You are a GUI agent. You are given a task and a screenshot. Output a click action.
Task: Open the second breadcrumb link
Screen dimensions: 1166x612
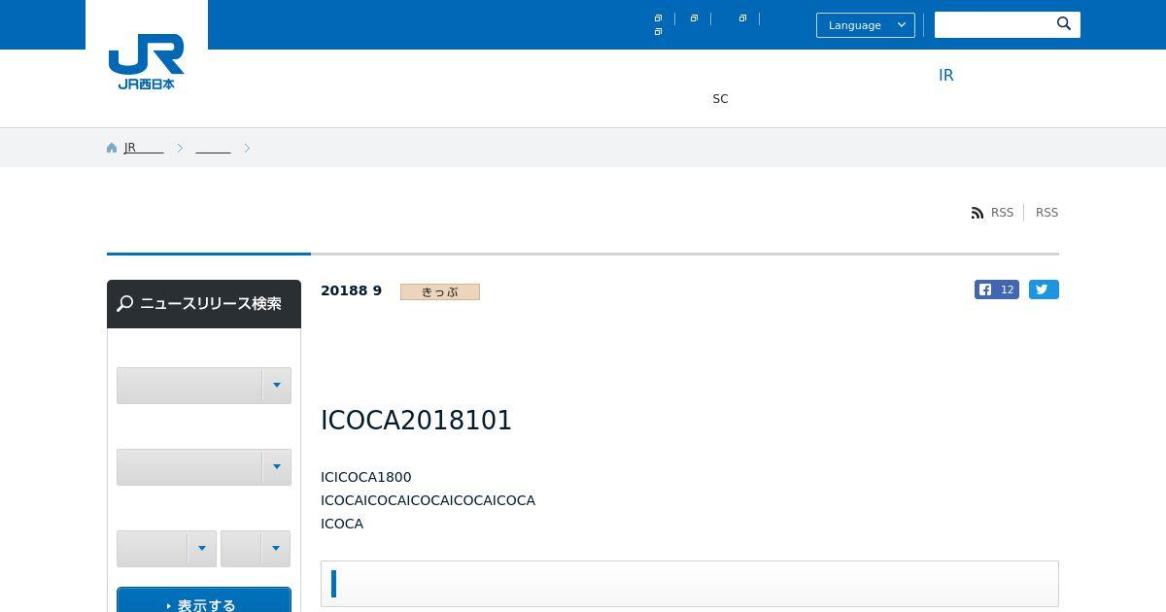click(213, 148)
